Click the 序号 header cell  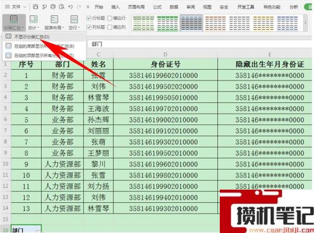point(26,64)
